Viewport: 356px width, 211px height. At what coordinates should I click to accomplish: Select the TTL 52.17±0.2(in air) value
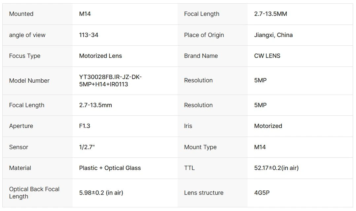[x=276, y=168]
